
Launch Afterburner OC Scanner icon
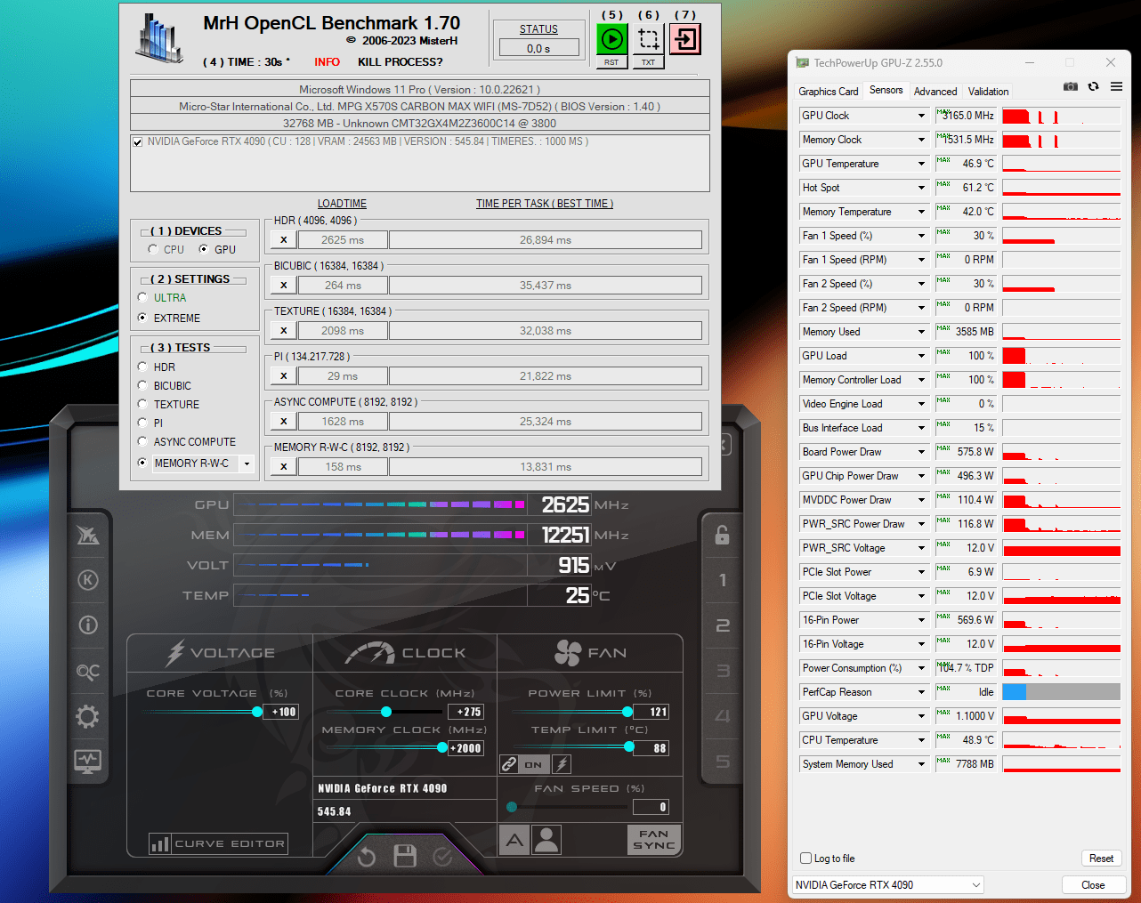(88, 671)
